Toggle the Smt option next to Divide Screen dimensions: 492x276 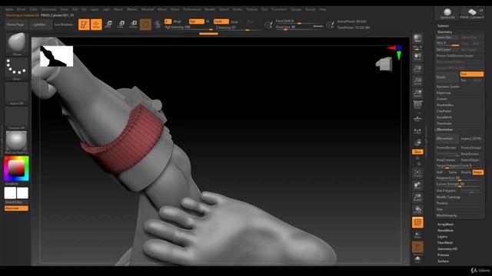[471, 74]
